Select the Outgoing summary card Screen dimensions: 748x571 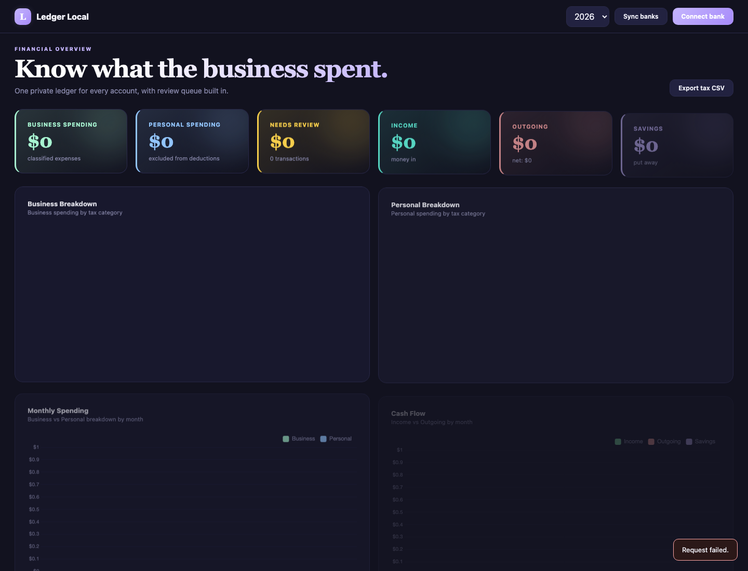click(556, 143)
